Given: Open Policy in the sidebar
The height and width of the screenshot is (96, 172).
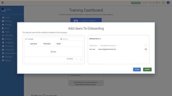Looking at the screenshot, I should point(5,28).
